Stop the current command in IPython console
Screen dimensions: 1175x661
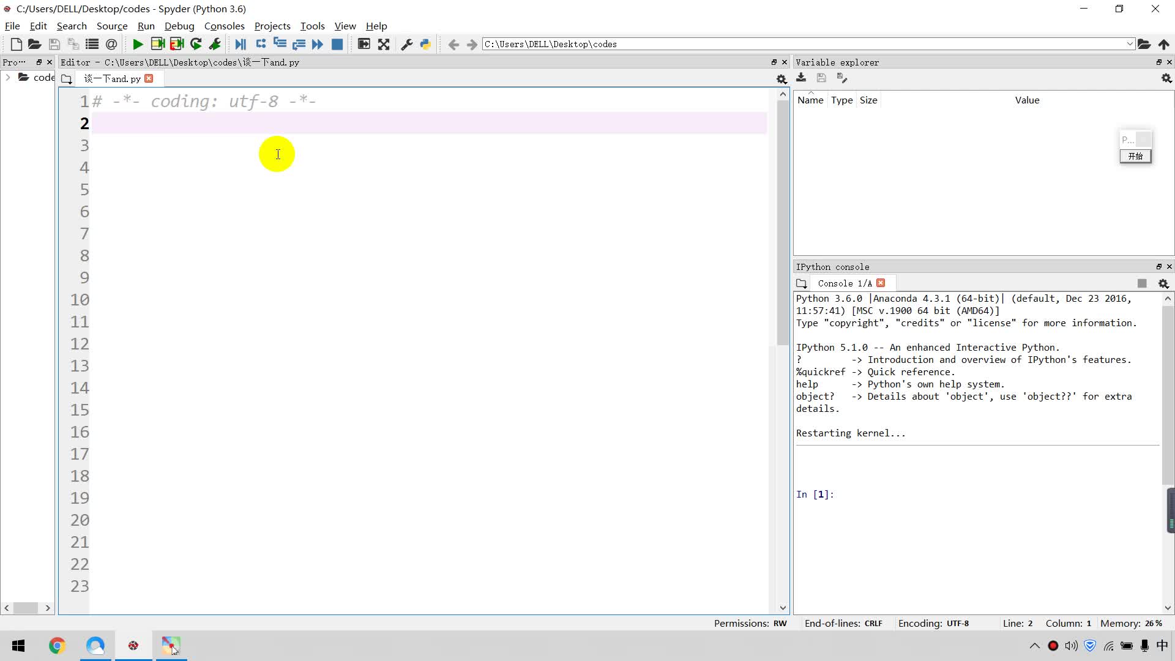(x=1142, y=283)
